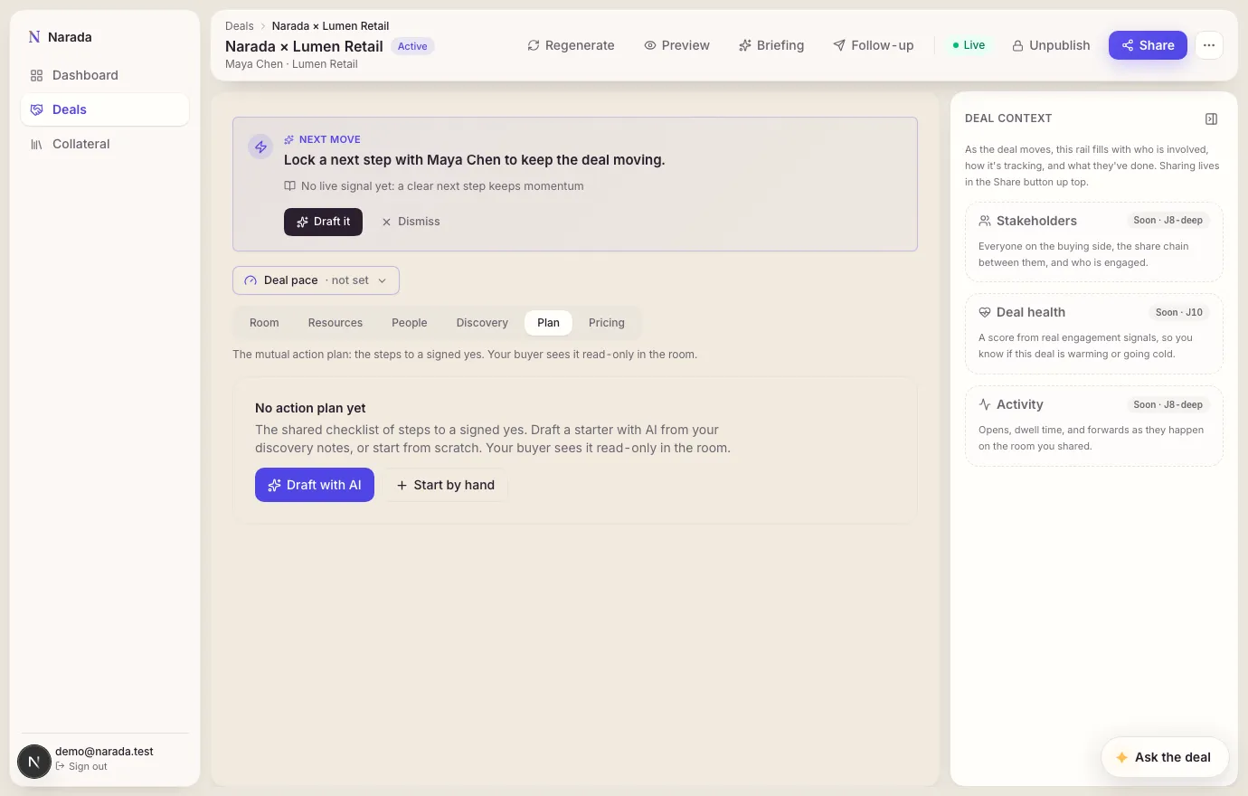Click the NEXT MOVE sparkle icon
The image size is (1248, 796).
click(x=289, y=140)
